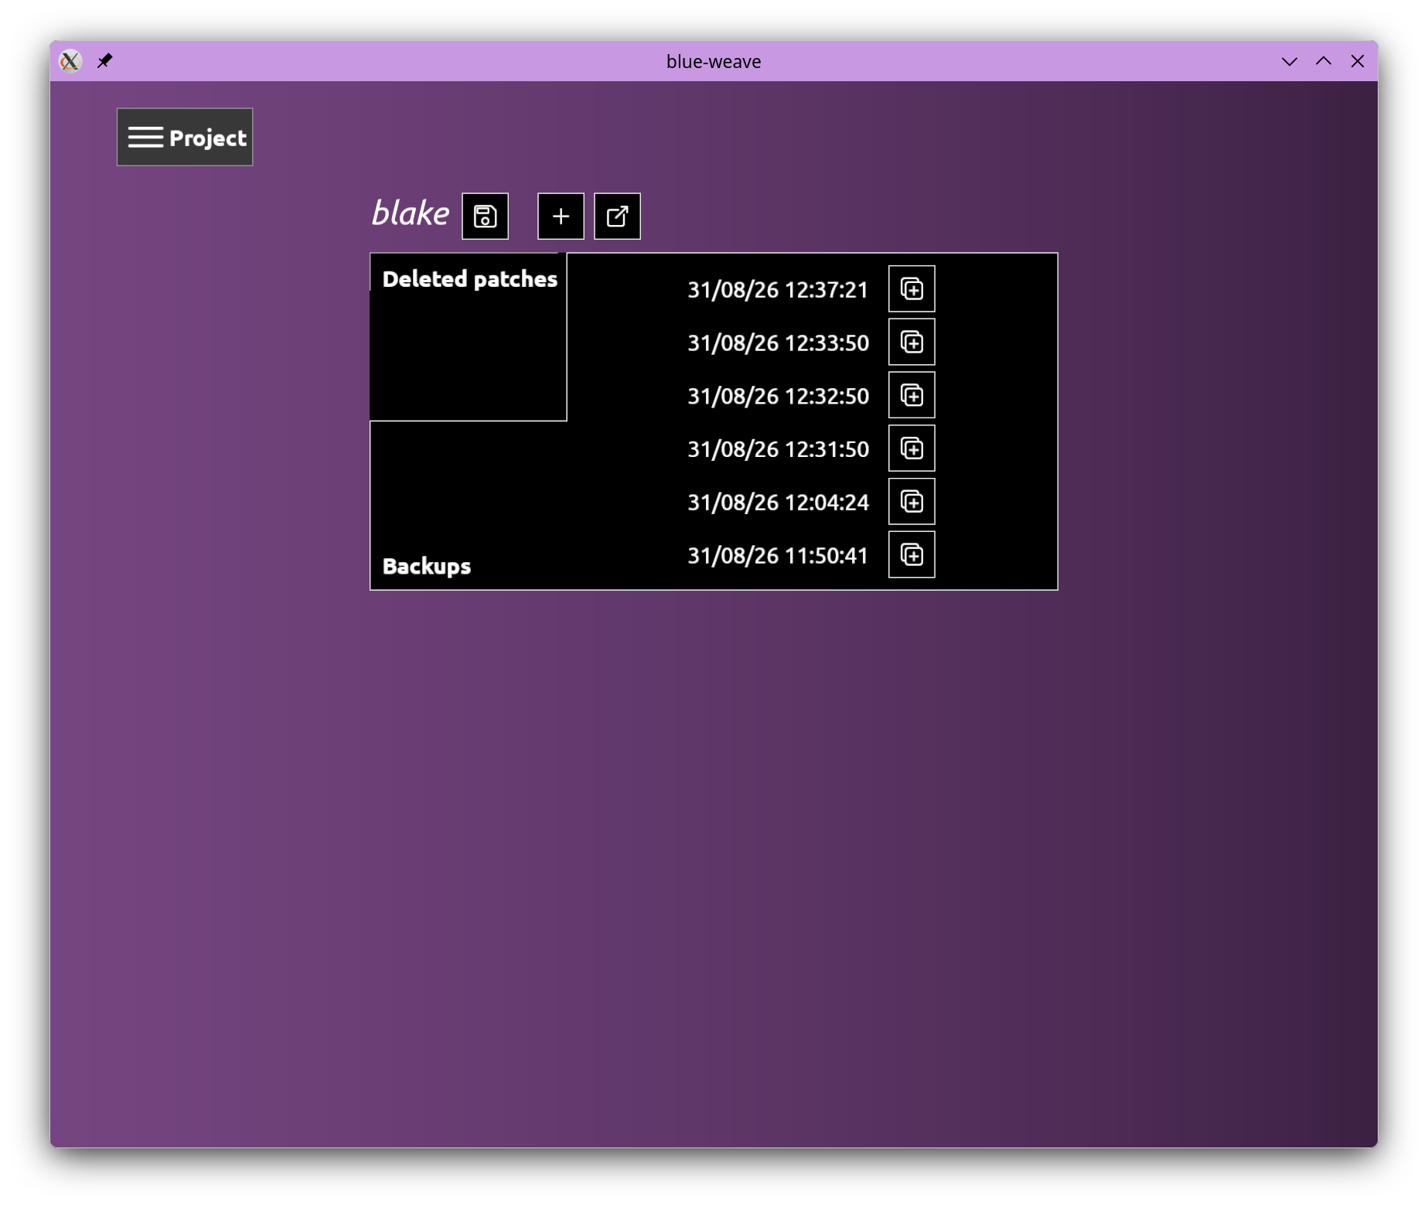Open the Project hamburger menu
The image size is (1428, 1207).
(x=185, y=137)
